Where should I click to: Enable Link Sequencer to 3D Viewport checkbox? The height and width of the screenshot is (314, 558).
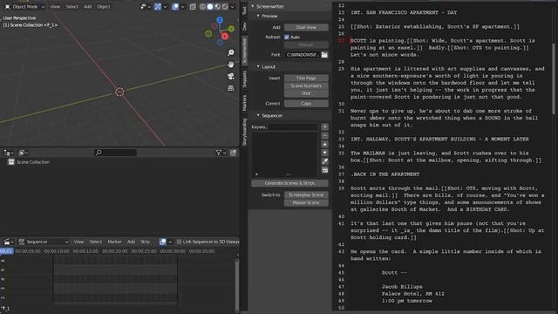pyautogui.click(x=179, y=242)
